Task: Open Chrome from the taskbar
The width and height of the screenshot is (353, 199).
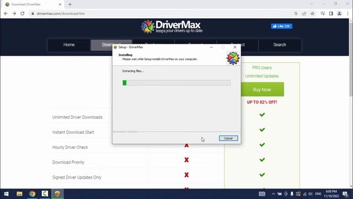Action: click(x=32, y=194)
